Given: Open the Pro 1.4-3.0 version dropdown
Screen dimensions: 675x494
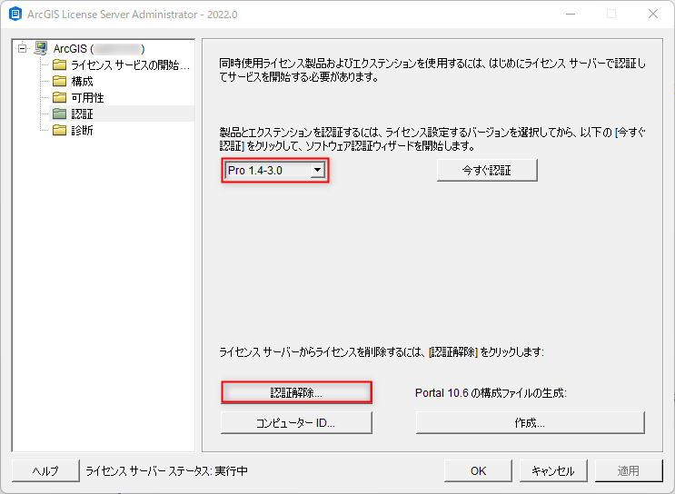Looking at the screenshot, I should click(x=317, y=171).
